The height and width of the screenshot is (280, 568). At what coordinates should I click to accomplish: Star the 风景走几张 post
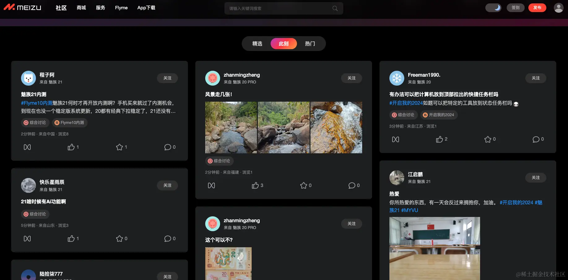click(306, 185)
